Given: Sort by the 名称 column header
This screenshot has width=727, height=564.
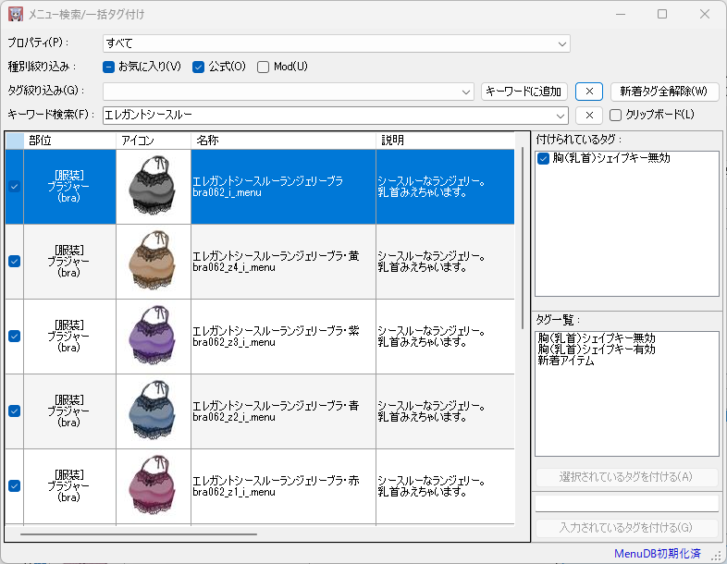Looking at the screenshot, I should (x=283, y=141).
